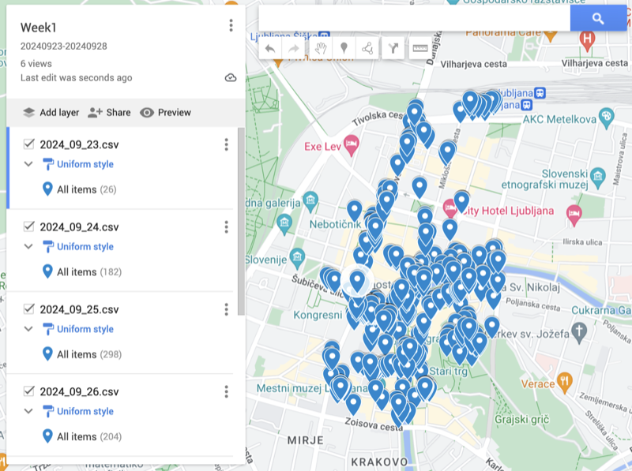
Task: Select the Draw a line tool
Action: click(x=367, y=48)
